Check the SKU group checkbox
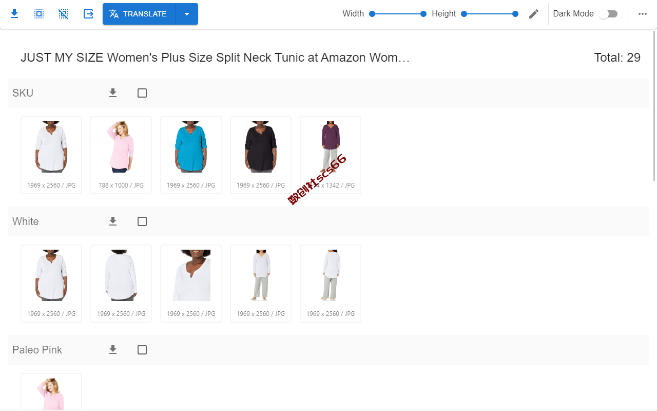657x411 pixels. coord(142,93)
